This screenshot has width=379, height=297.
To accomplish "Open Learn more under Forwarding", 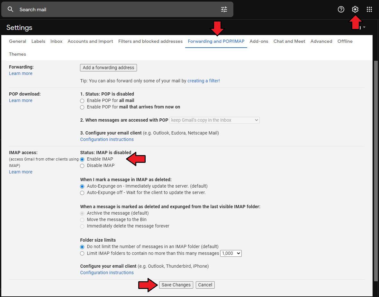I will tap(21, 73).
